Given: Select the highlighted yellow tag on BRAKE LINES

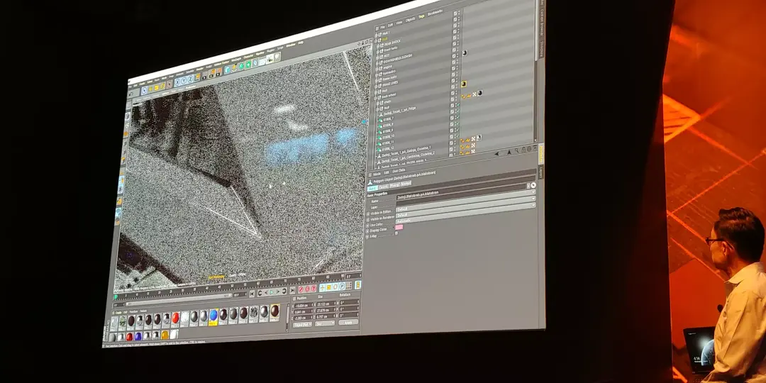Looking at the screenshot, I should pos(463,84).
